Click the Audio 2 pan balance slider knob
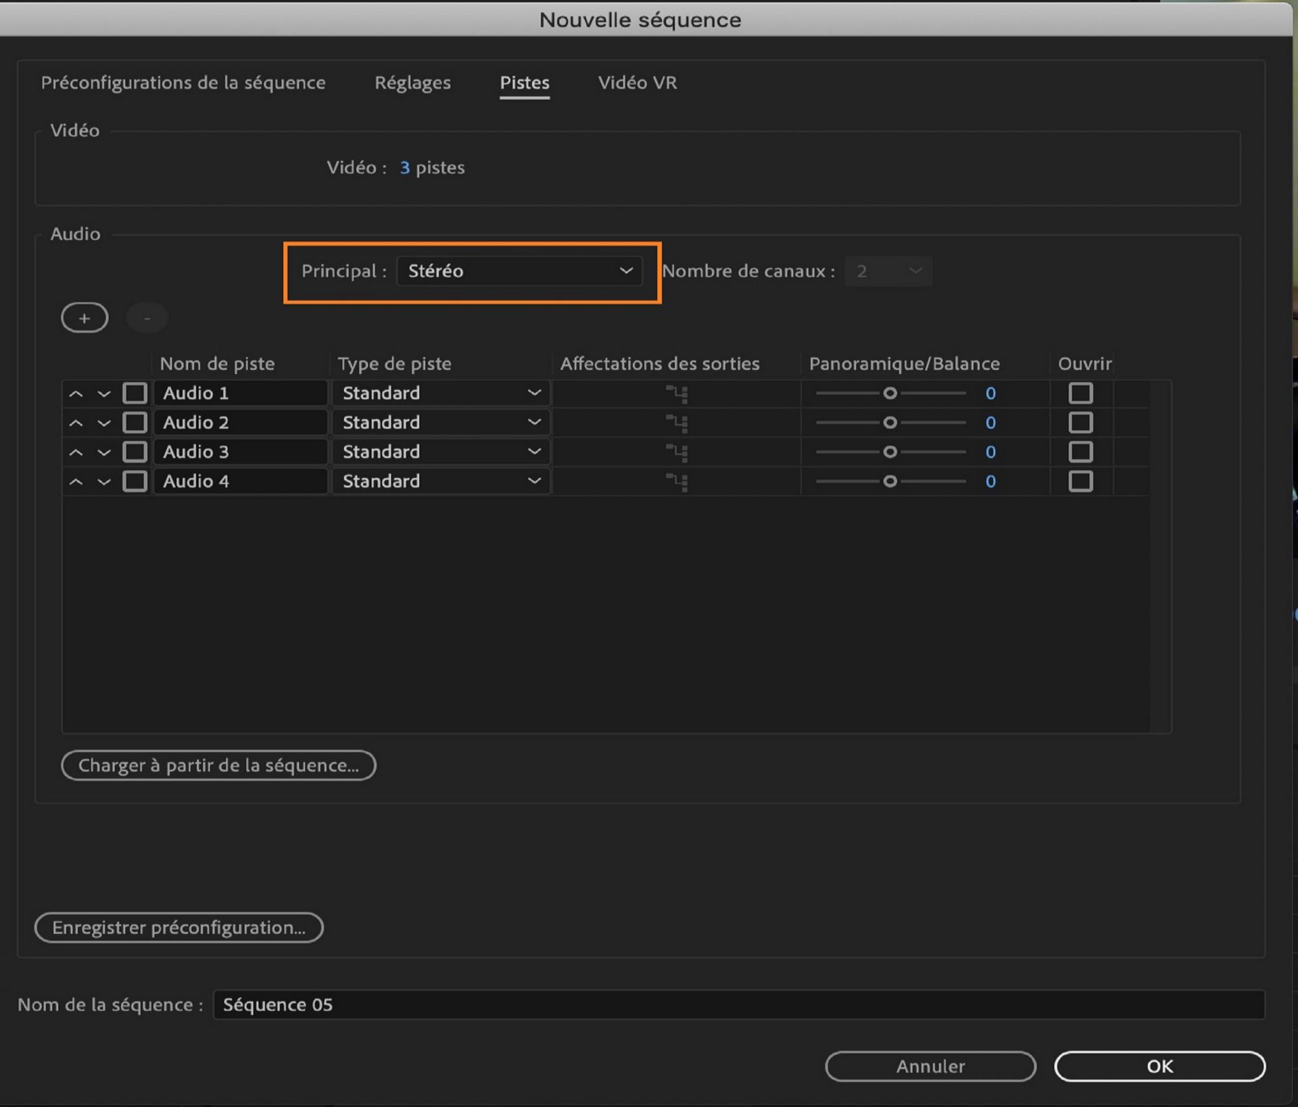The image size is (1298, 1107). [x=890, y=423]
